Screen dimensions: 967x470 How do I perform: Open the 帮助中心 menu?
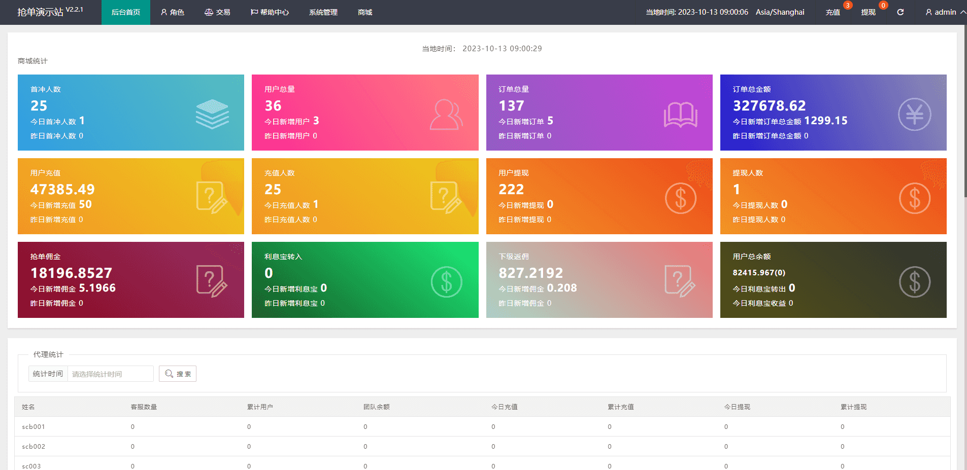270,12
